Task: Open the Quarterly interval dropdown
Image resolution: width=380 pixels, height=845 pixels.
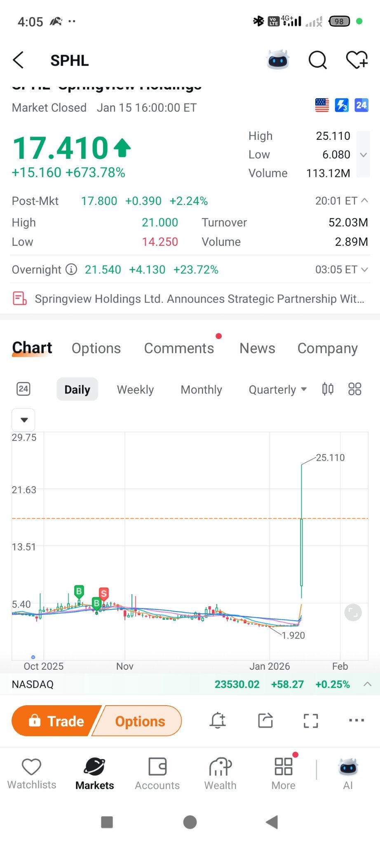Action: tap(277, 389)
